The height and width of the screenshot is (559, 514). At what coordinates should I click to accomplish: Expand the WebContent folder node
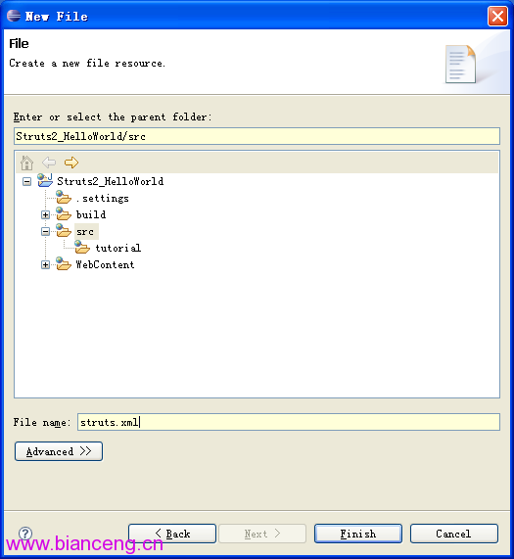pos(45,265)
